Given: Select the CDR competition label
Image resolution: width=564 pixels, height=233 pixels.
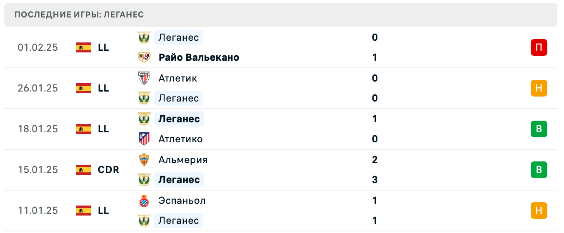Looking at the screenshot, I should pos(108,170).
